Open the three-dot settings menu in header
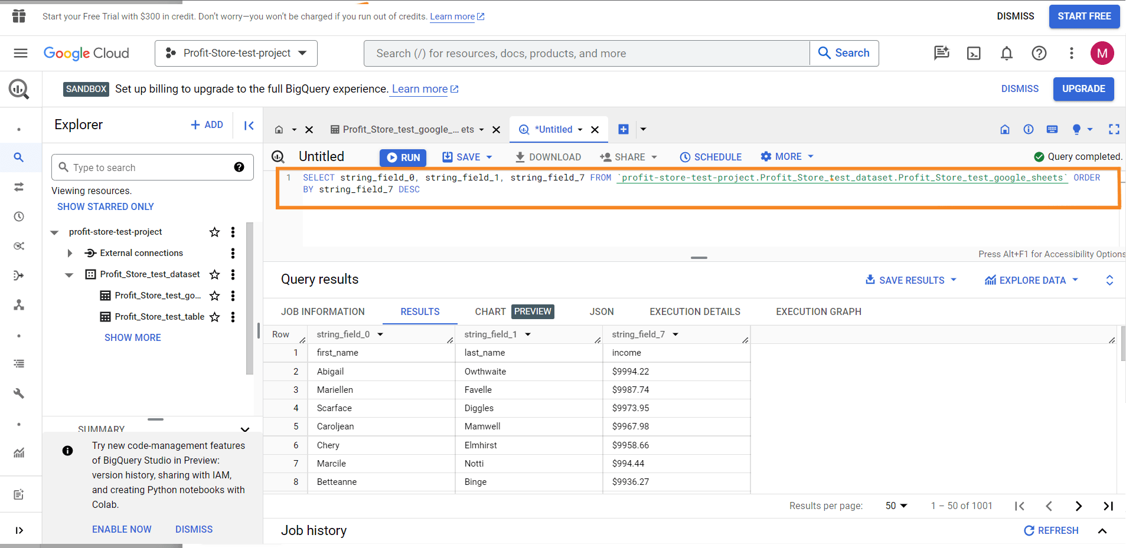Viewport: 1126px width, 548px height. [1071, 53]
